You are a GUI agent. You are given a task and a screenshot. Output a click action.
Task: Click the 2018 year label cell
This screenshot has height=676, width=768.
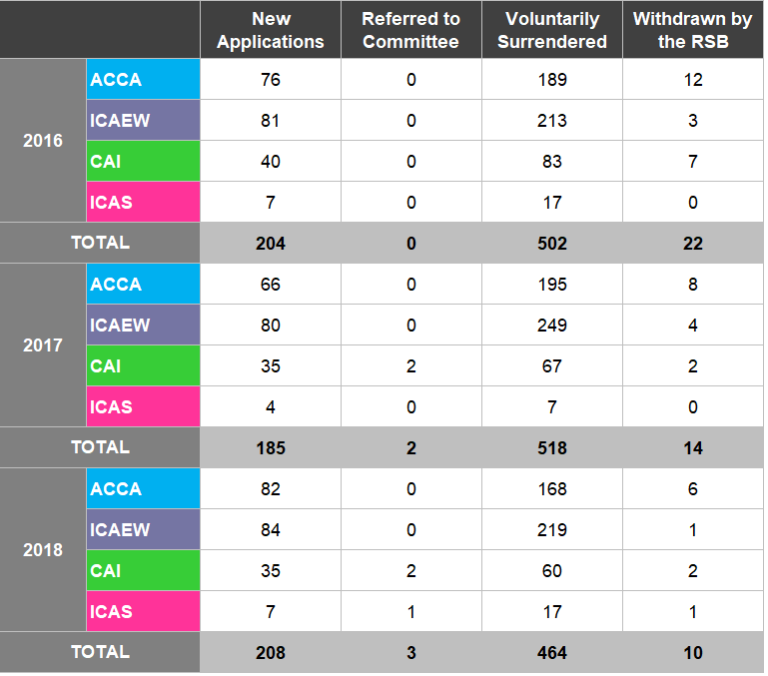click(x=43, y=550)
